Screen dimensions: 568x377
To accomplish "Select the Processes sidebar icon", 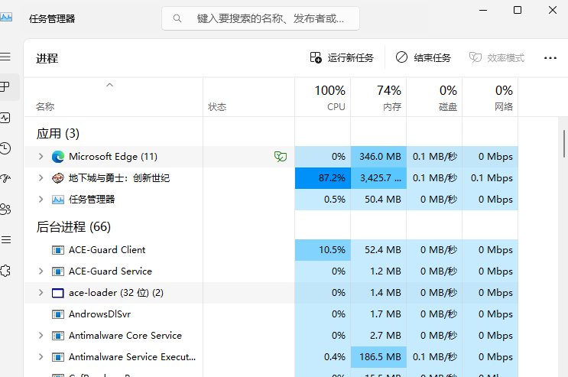I will tap(5, 86).
